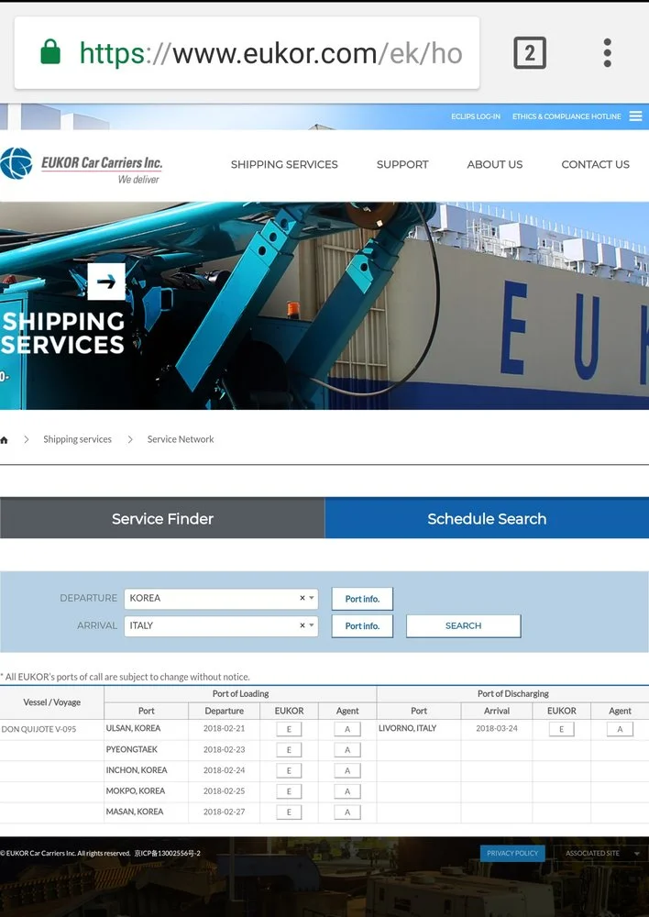Click the SEARCH button
The width and height of the screenshot is (649, 917).
tap(463, 625)
